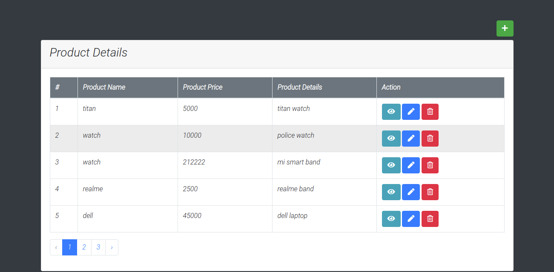Select the price cell '2500'
Viewport: 554px width, 272px height.
[225, 192]
